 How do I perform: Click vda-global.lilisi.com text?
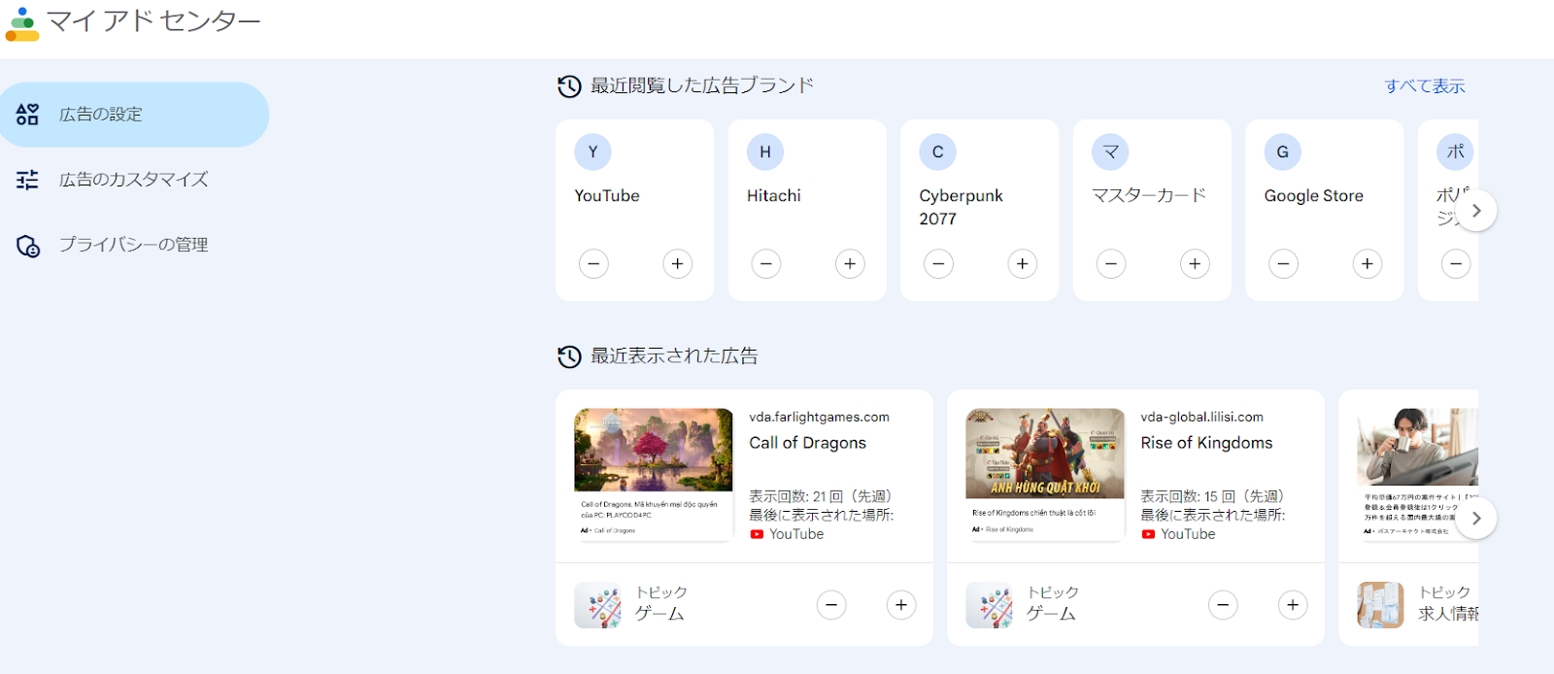pyautogui.click(x=1201, y=417)
